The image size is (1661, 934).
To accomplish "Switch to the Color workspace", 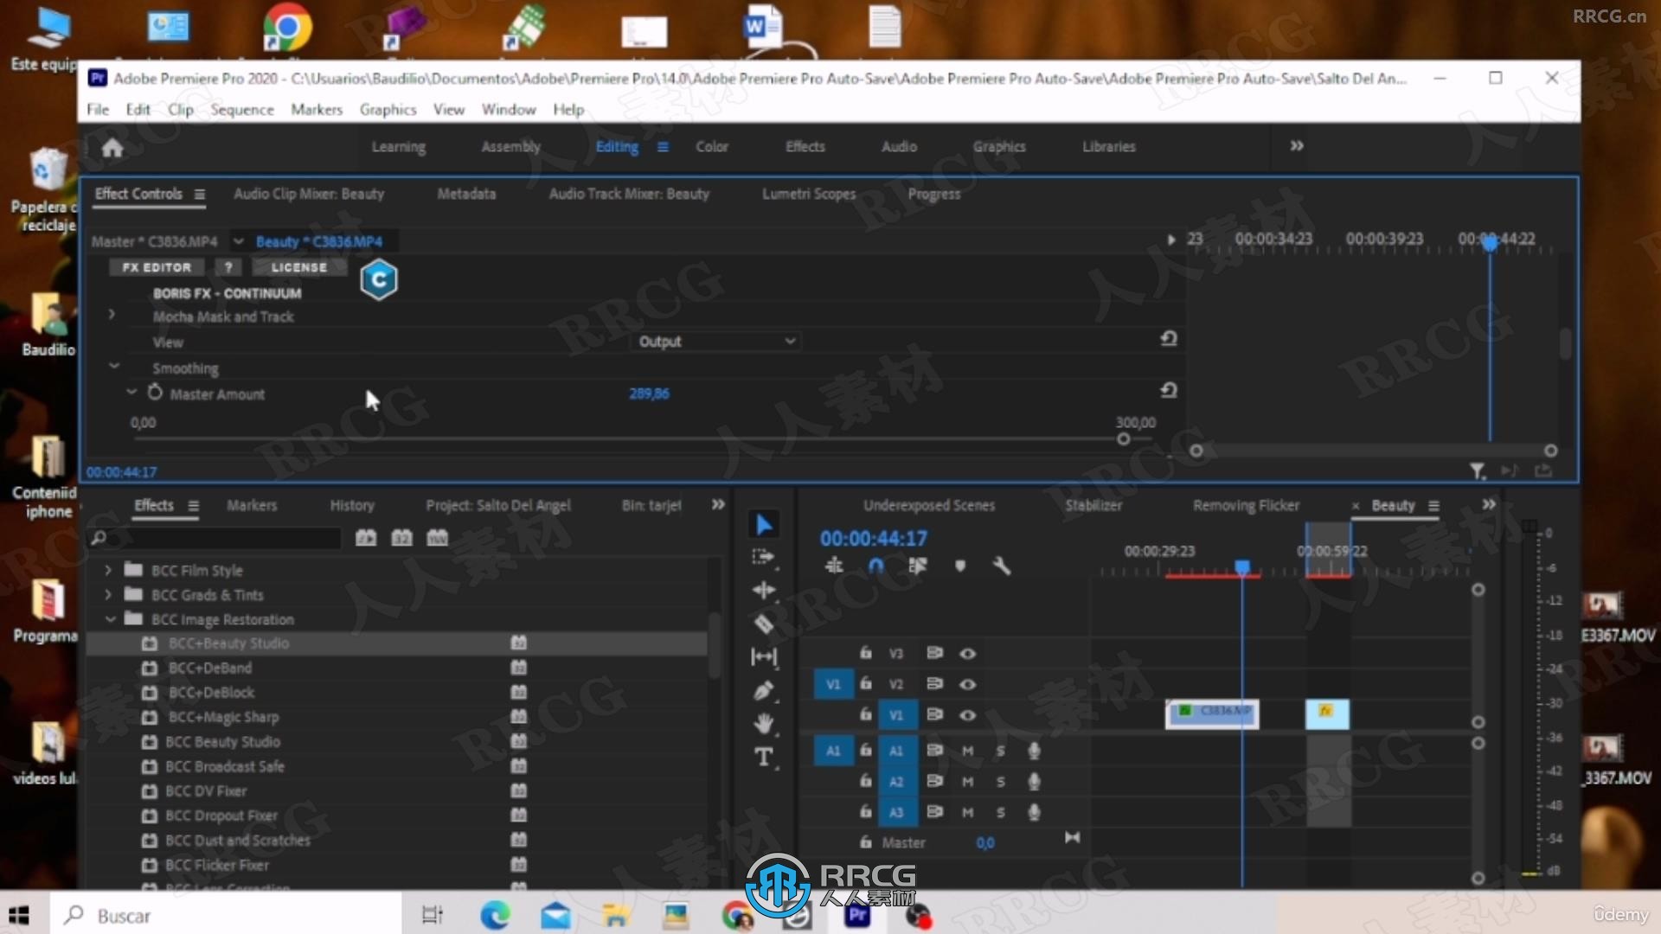I will pos(712,147).
